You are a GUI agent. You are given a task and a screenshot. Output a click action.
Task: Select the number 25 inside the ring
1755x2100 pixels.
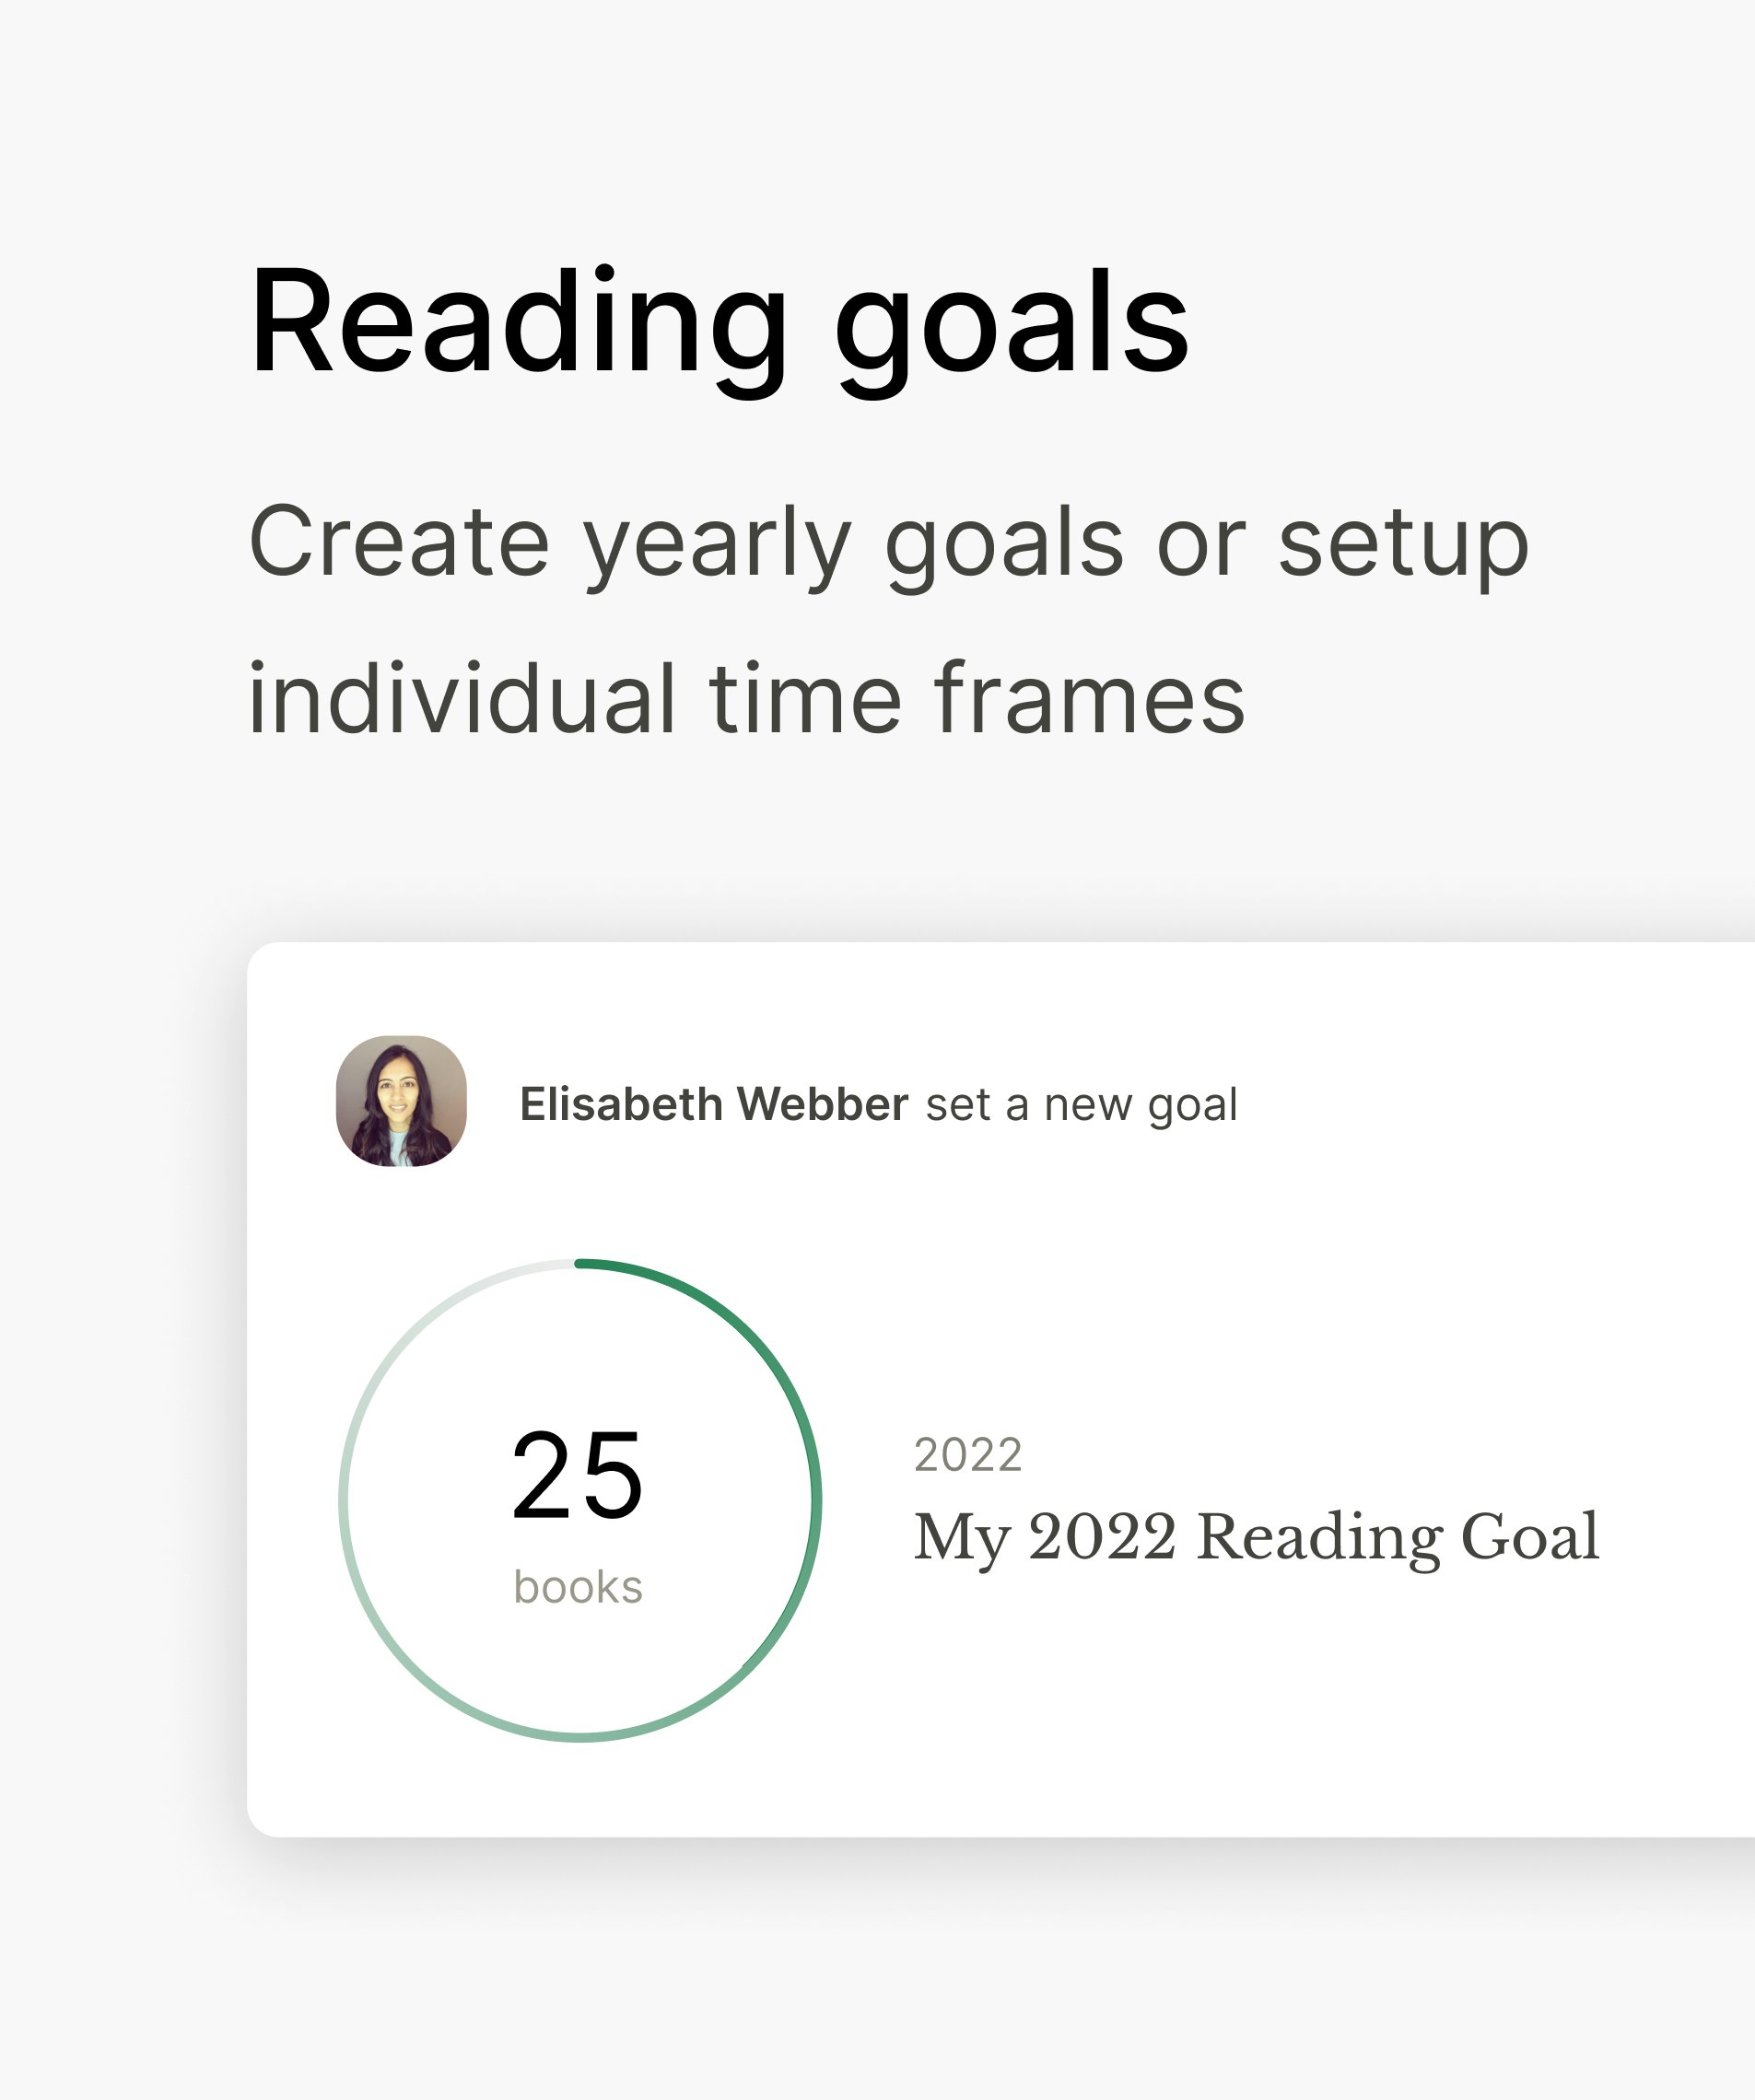pyautogui.click(x=577, y=1476)
